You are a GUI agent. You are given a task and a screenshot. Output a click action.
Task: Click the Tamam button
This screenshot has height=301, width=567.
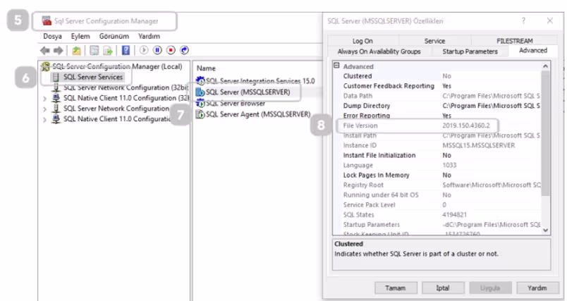point(395,288)
